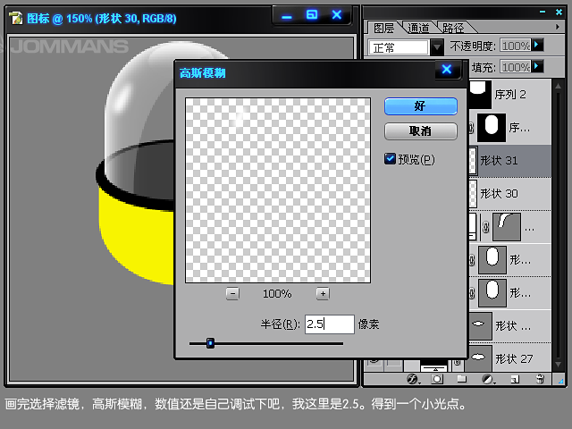Image resolution: width=572 pixels, height=429 pixels.
Task: Click the 不透明度 100% opacity field
Action: click(516, 46)
